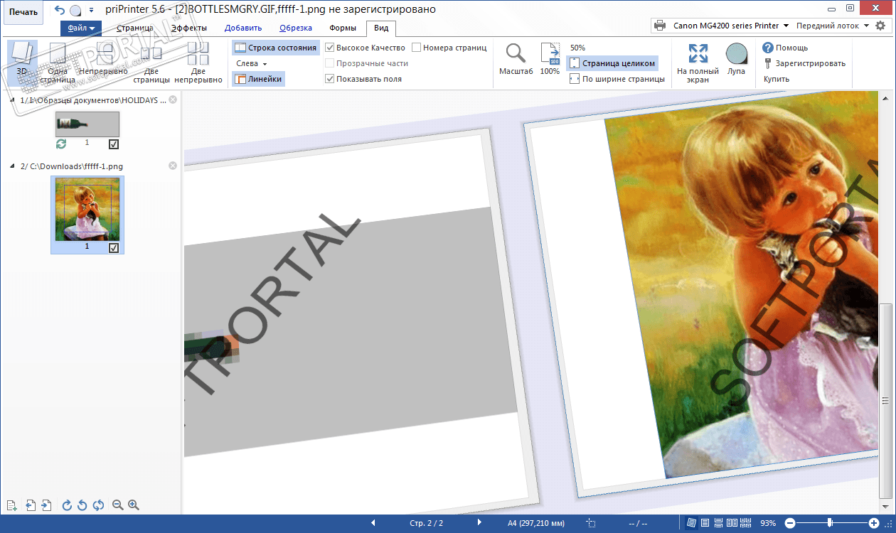Uncheck the fffff-1.png page checkbox
Screen dimensions: 896x533
(x=114, y=248)
